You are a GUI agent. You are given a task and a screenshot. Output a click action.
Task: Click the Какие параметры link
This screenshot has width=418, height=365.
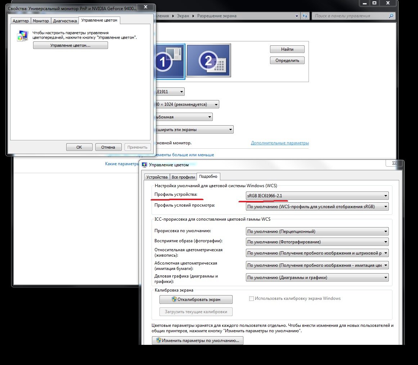pos(122,164)
